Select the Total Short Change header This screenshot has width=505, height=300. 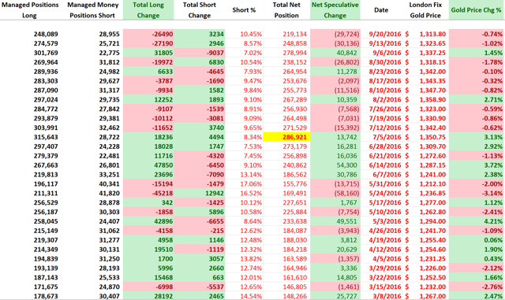[200, 10]
